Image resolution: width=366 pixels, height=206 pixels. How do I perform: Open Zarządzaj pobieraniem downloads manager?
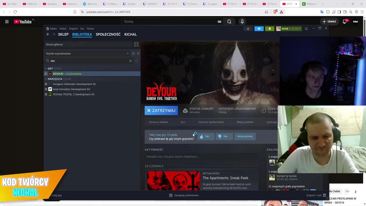coord(184,195)
